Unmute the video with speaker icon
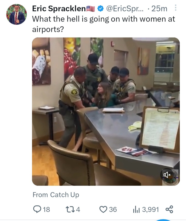186x221 pixels. (167, 175)
